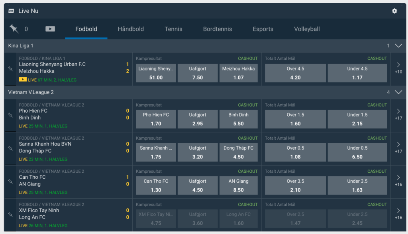Bet on Over 4.5 at odds 4.20
Image resolution: width=408 pixels, height=234 pixels.
[x=295, y=72]
